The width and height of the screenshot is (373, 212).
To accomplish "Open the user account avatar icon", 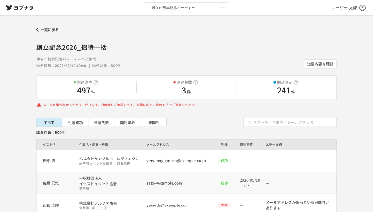I will pyautogui.click(x=362, y=8).
